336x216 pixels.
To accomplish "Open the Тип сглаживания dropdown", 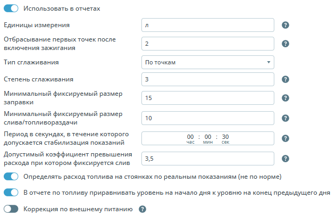I will tap(208, 62).
